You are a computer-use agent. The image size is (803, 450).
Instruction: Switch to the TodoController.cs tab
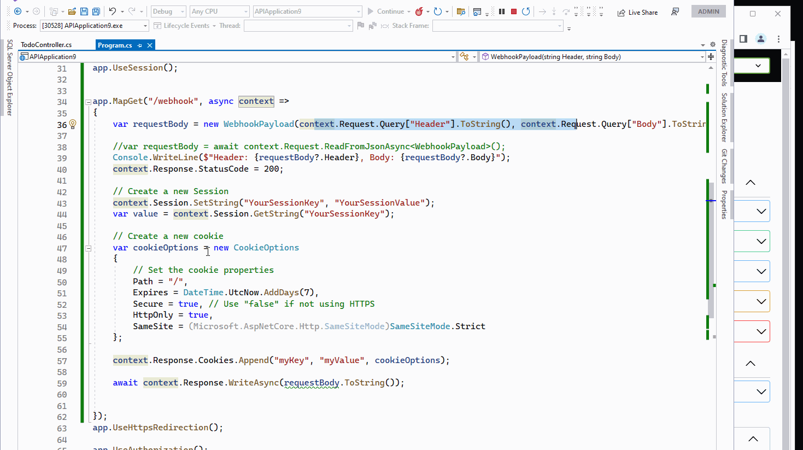click(46, 44)
